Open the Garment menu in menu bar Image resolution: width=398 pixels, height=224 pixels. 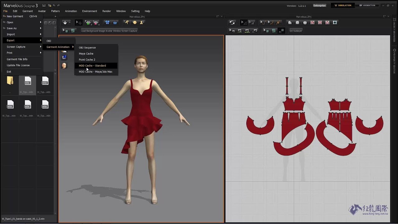click(28, 11)
